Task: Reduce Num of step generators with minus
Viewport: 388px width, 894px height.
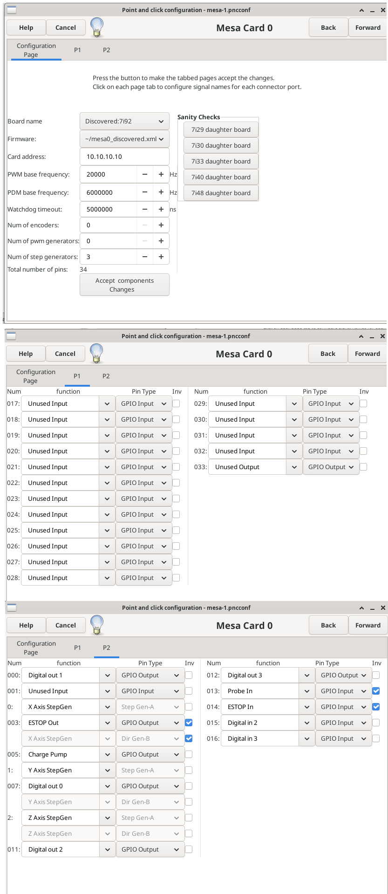Action: (145, 257)
